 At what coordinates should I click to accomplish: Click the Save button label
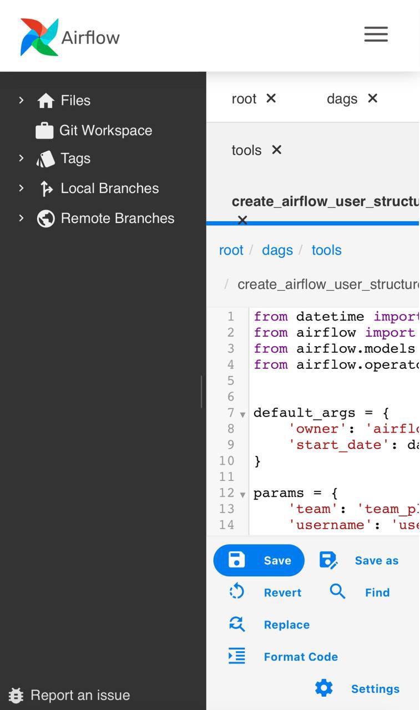pos(277,561)
